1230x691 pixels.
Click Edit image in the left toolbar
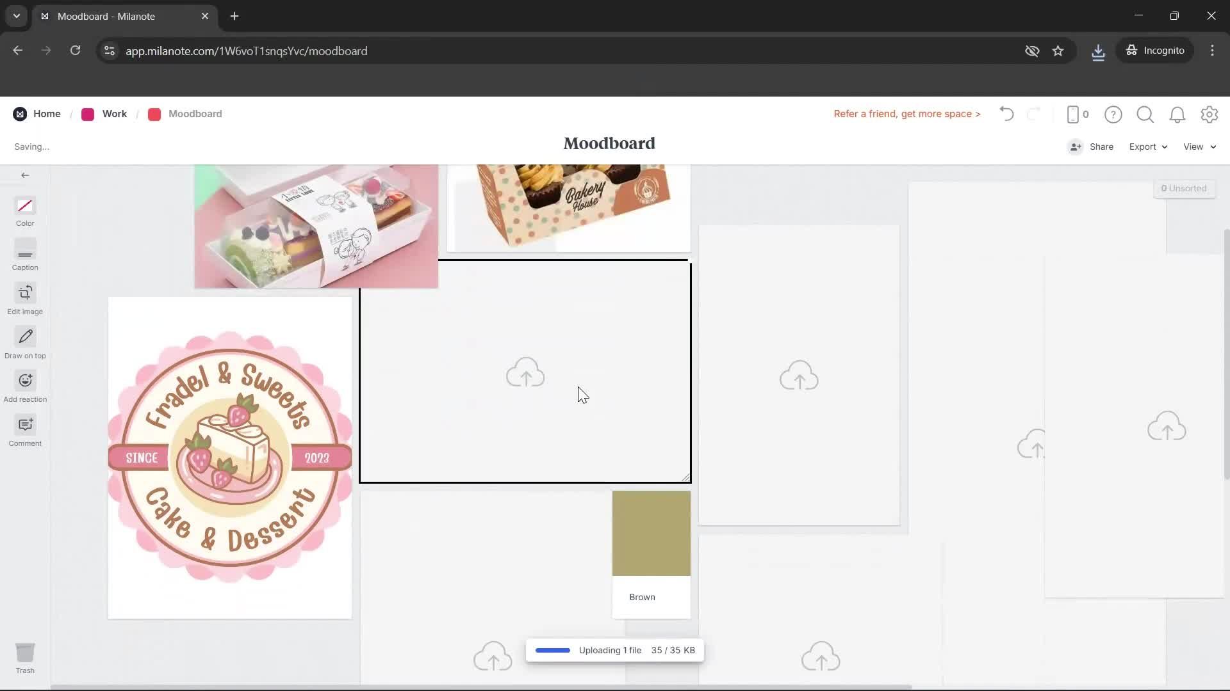25,299
